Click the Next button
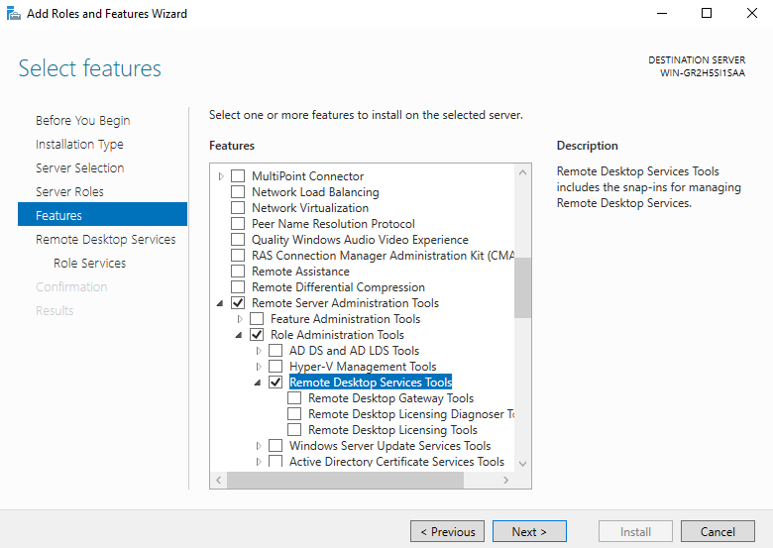 pos(529,531)
